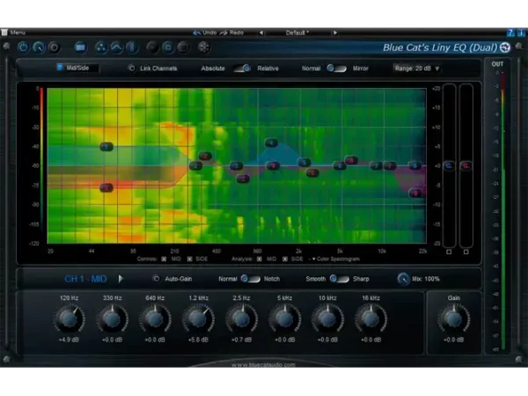Click the dark square toolbar icon
528x396 pixels.
183,48
